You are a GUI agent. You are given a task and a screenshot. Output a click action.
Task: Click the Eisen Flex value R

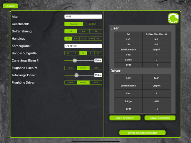[156, 55]
